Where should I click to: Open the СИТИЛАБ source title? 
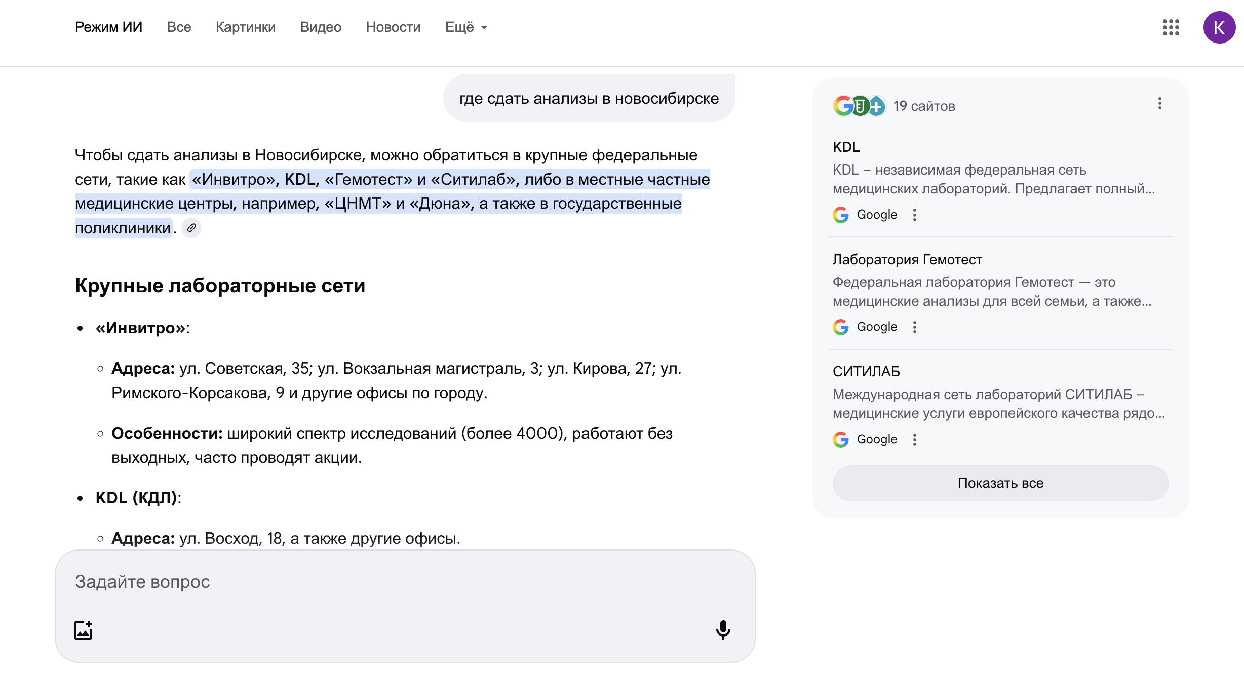(x=866, y=372)
